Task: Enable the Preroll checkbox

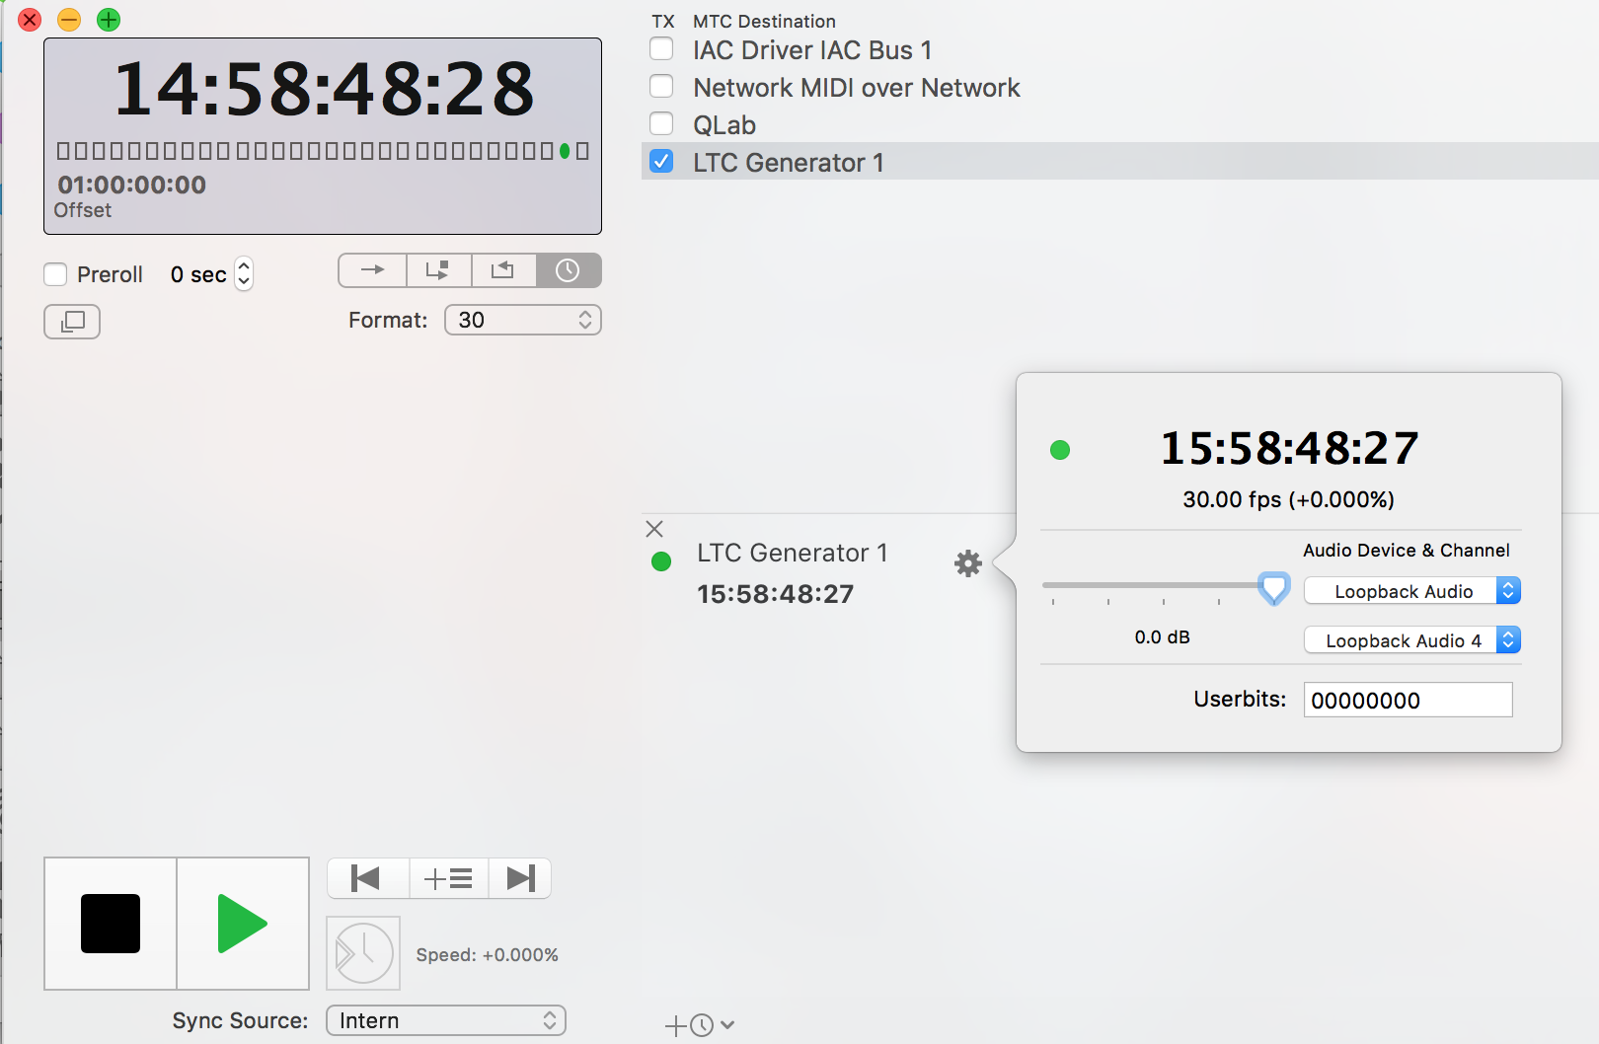Action: [56, 274]
